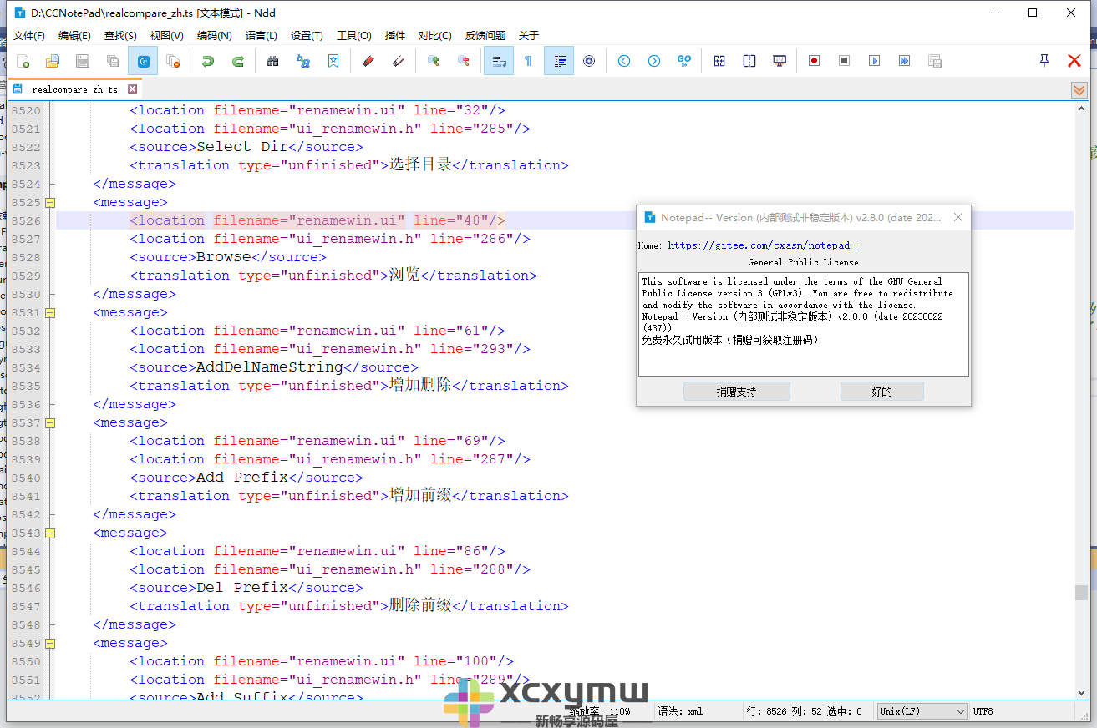Viewport: 1097px width, 728px height.
Task: Toggle word wrap in the toolbar
Action: (499, 60)
